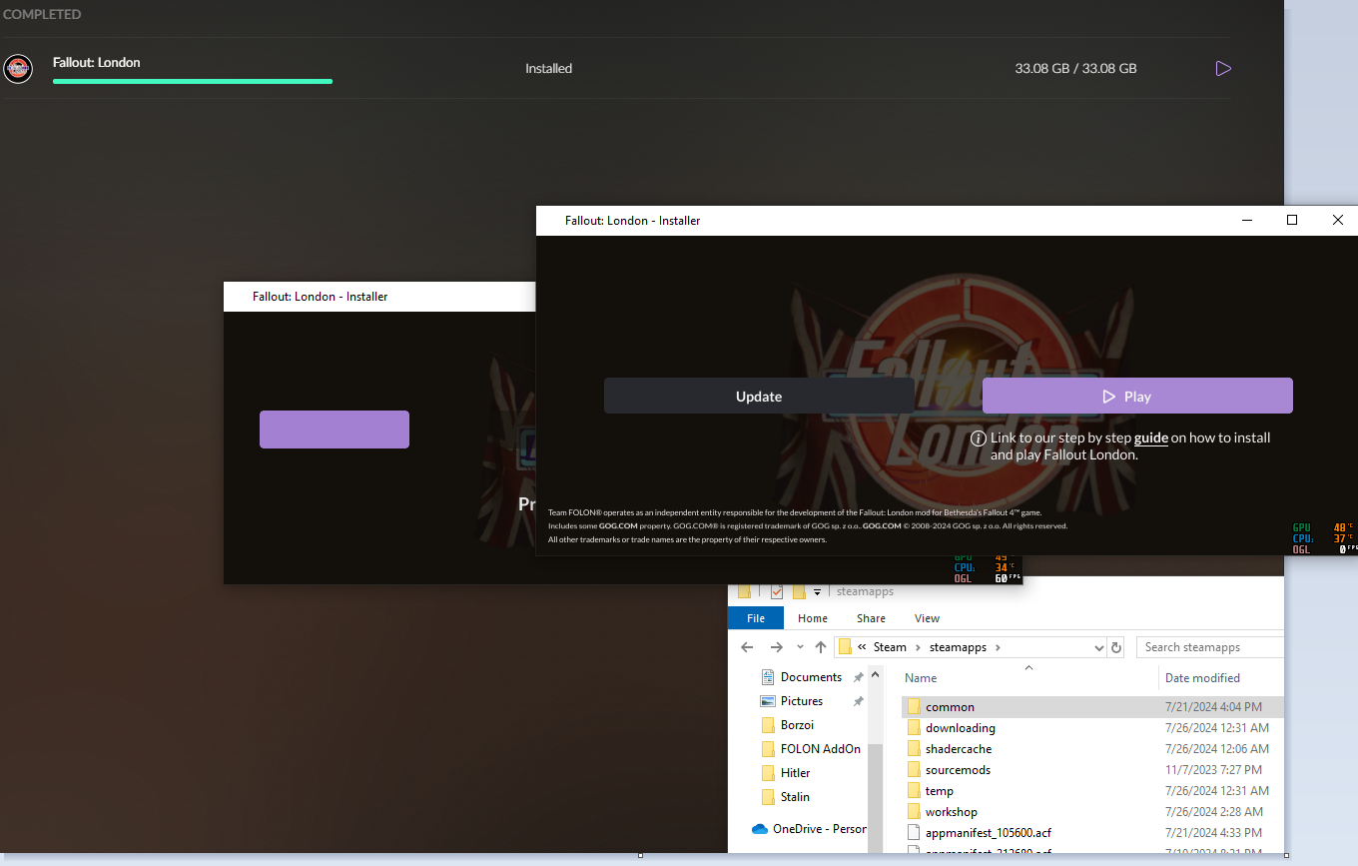Click the Play button in the front installer window
Viewport: 1358px width, 866px height.
(1137, 396)
